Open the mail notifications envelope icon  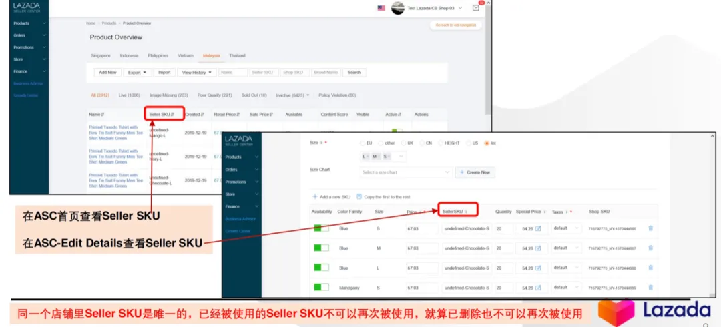point(475,8)
